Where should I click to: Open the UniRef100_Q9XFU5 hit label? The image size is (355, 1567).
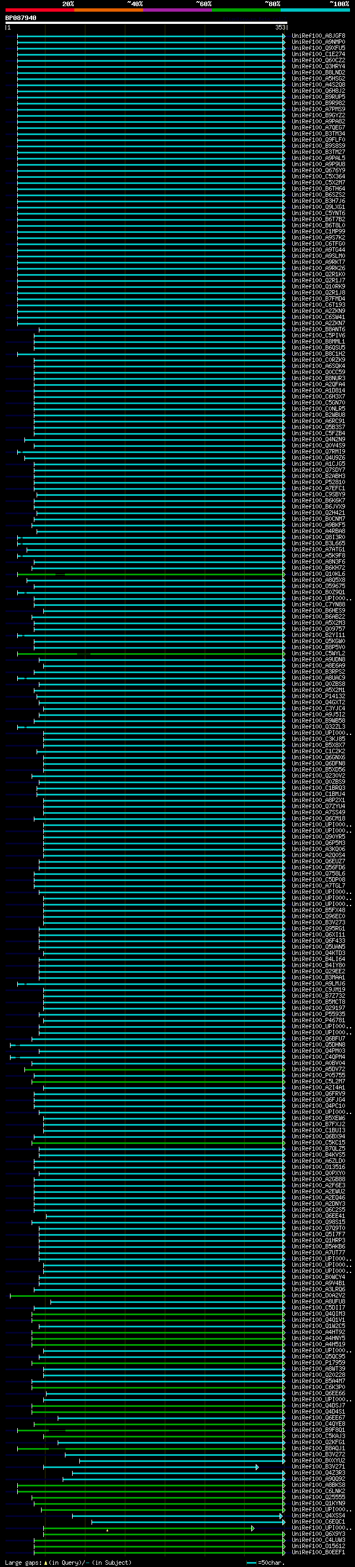click(x=318, y=48)
